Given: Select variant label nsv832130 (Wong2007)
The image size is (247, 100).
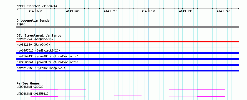Looking at the screenshot, I should click(33, 45).
